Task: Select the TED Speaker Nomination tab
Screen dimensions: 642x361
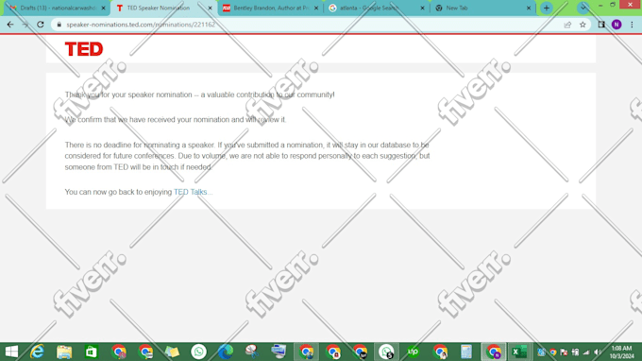Action: pos(163,8)
